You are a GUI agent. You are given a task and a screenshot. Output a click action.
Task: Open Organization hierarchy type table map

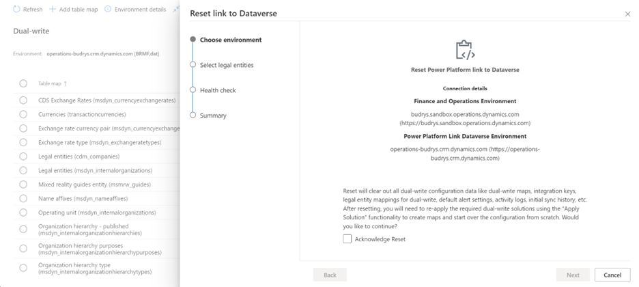(95, 269)
